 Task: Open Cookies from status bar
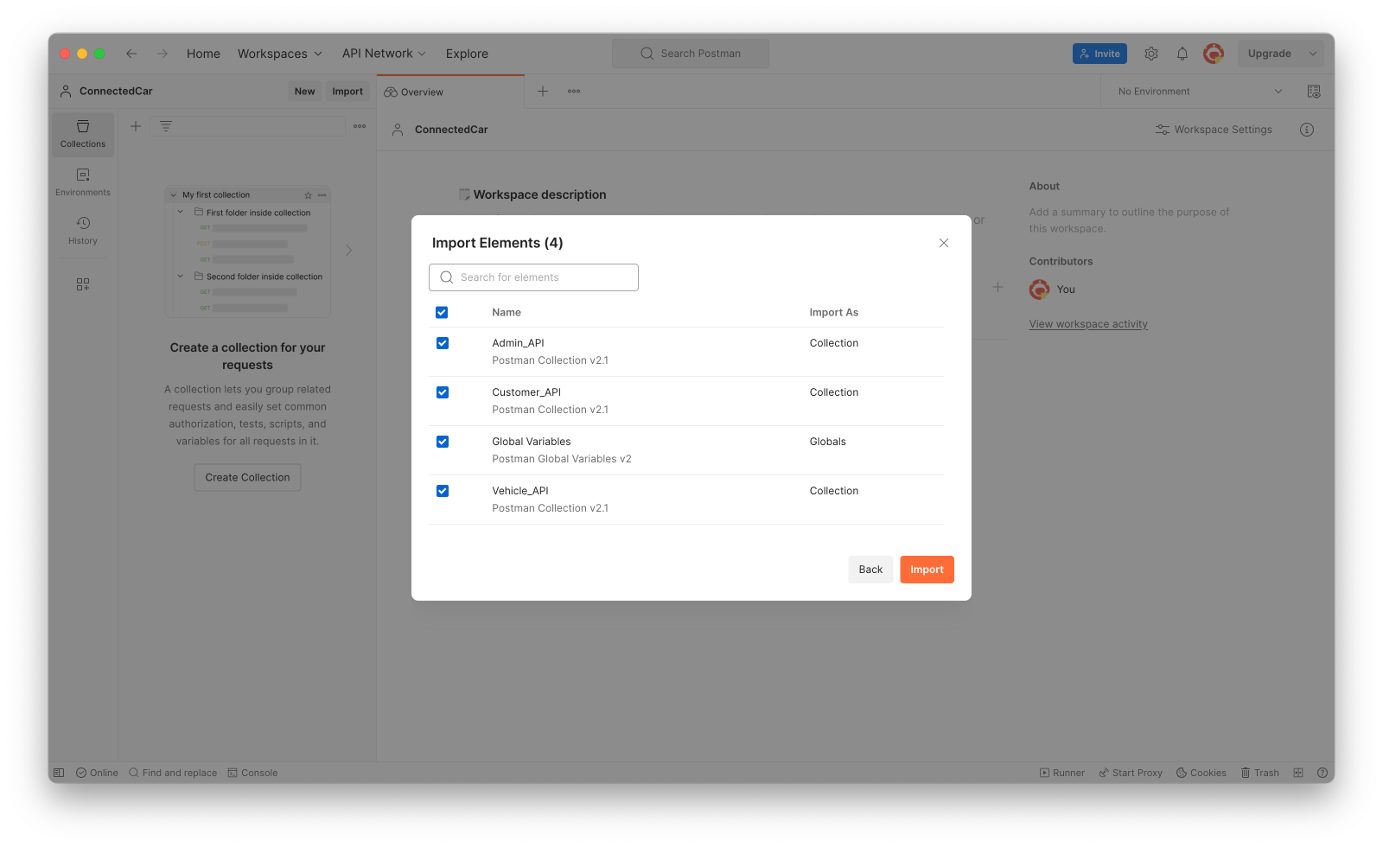tap(1201, 773)
